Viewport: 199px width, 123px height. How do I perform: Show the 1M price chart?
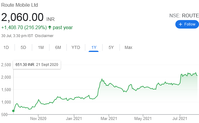[x=41, y=47]
